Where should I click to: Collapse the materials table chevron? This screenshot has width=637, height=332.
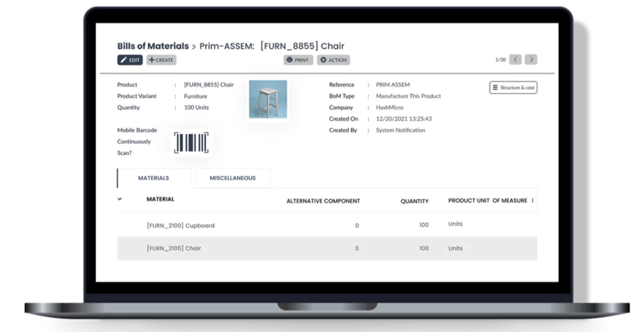pos(120,199)
